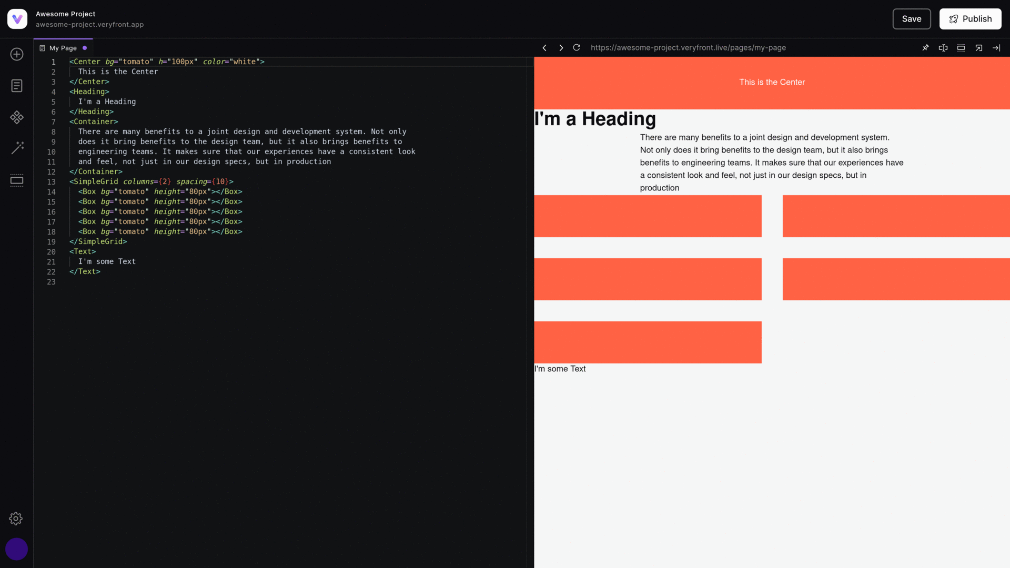Click "I'm a Heading" in the code editor

click(107, 102)
